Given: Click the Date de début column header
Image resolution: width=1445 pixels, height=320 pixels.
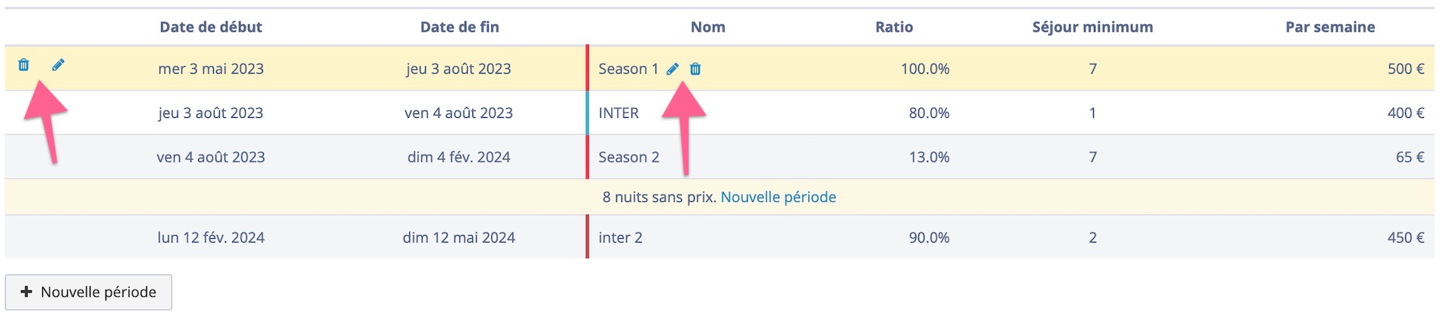Looking at the screenshot, I should (x=211, y=27).
